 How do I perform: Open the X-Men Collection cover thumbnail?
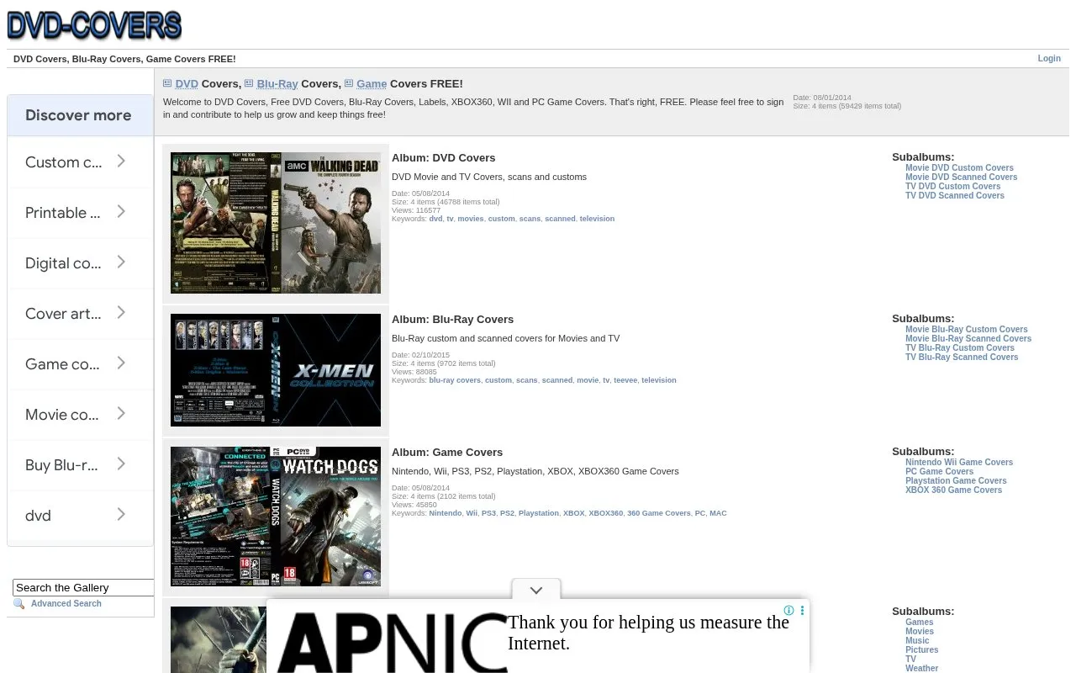coord(276,370)
